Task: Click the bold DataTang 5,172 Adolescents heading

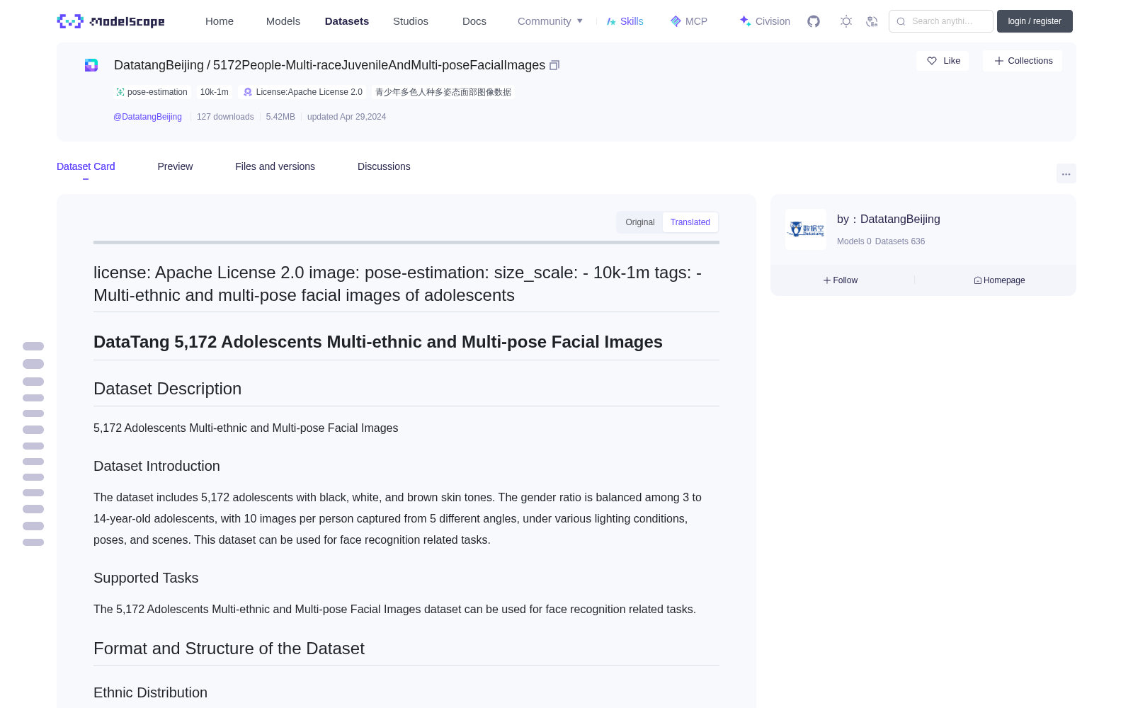Action: (378, 342)
